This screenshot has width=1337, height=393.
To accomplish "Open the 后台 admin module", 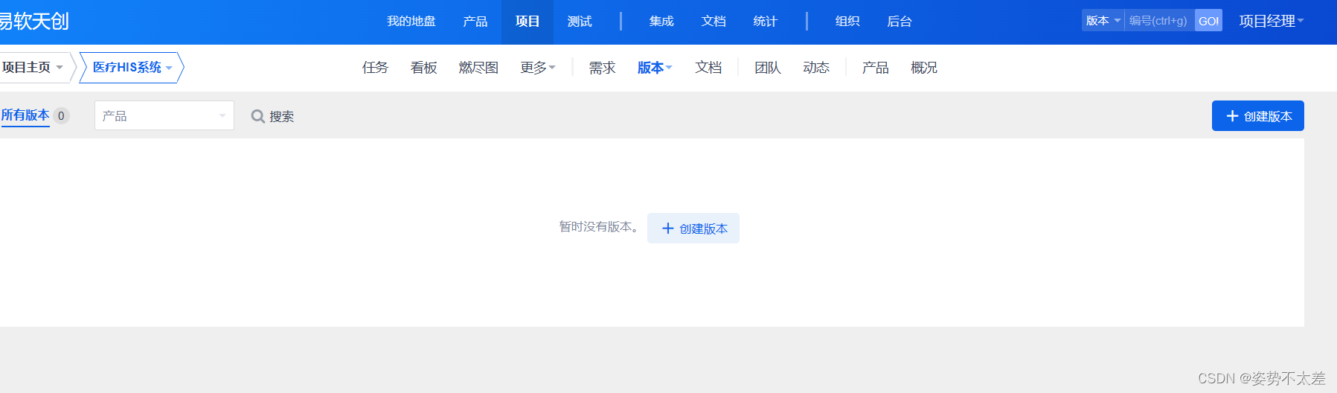I will click(899, 22).
